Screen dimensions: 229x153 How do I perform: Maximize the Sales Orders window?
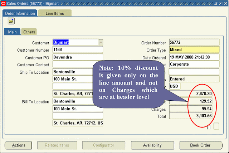pyautogui.click(x=221, y=3)
